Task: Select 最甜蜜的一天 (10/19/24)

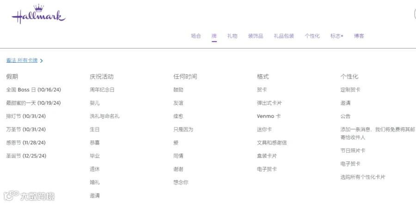Action: tap(33, 103)
